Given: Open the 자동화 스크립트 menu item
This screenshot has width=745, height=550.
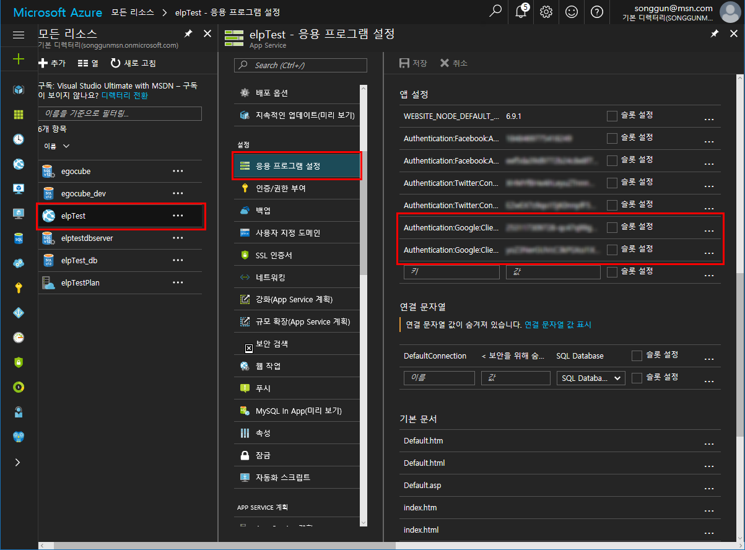Looking at the screenshot, I should (297, 478).
